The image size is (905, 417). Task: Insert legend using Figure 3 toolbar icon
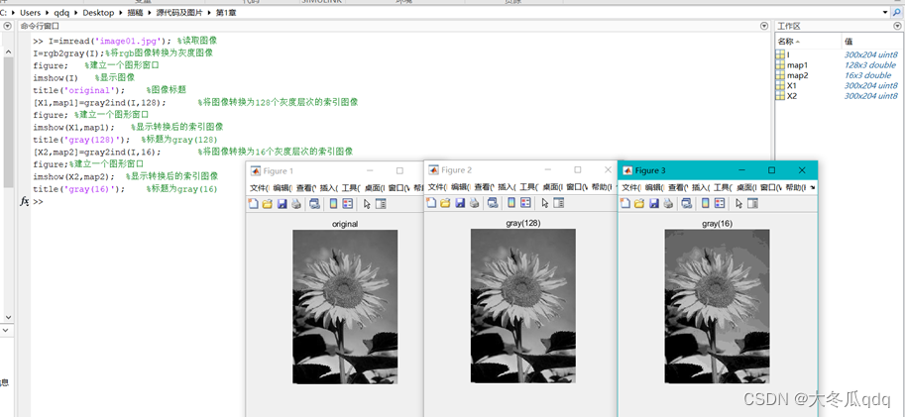(x=720, y=203)
